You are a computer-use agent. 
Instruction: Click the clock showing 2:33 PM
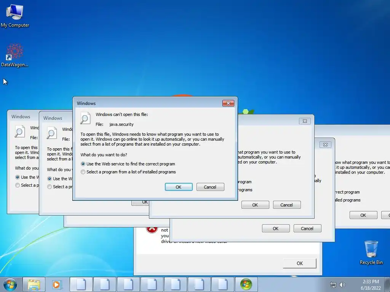[x=371, y=282]
